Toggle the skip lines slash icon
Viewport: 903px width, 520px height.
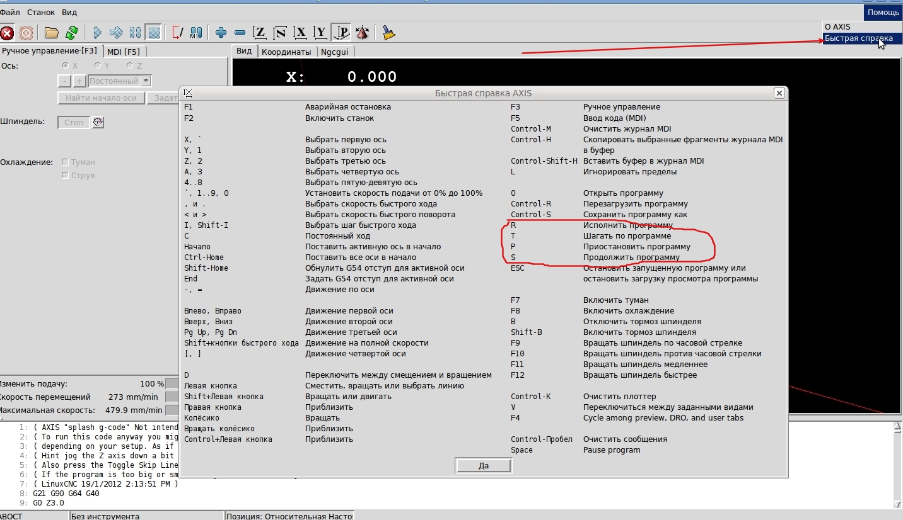pyautogui.click(x=178, y=33)
